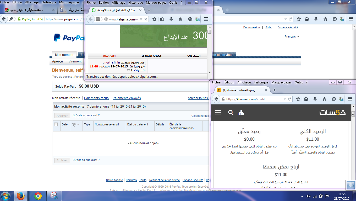The height and width of the screenshot is (201, 356).
Task: Tick the select-all checkbox in PayPal activity table
Action: [x=56, y=124]
